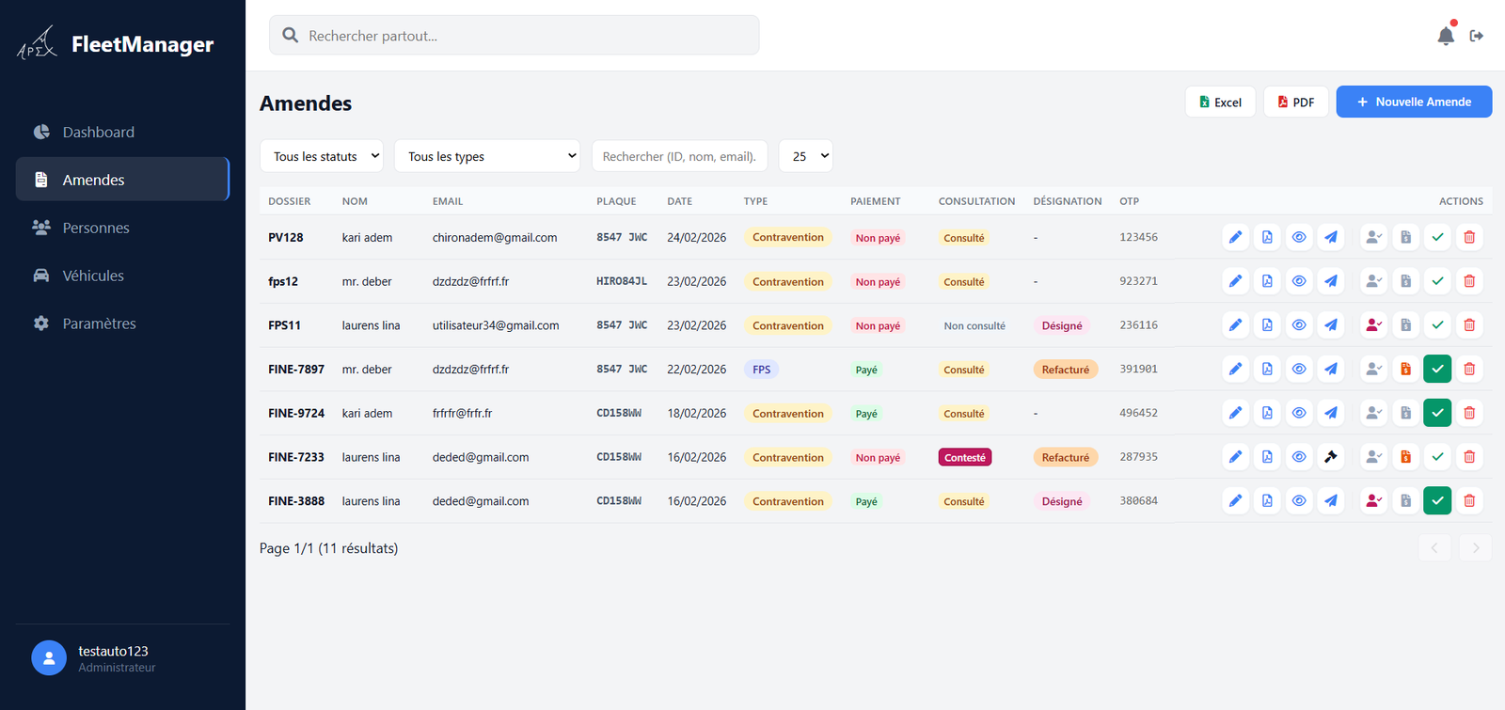Edit fine PV128 with pencil icon

pos(1235,237)
